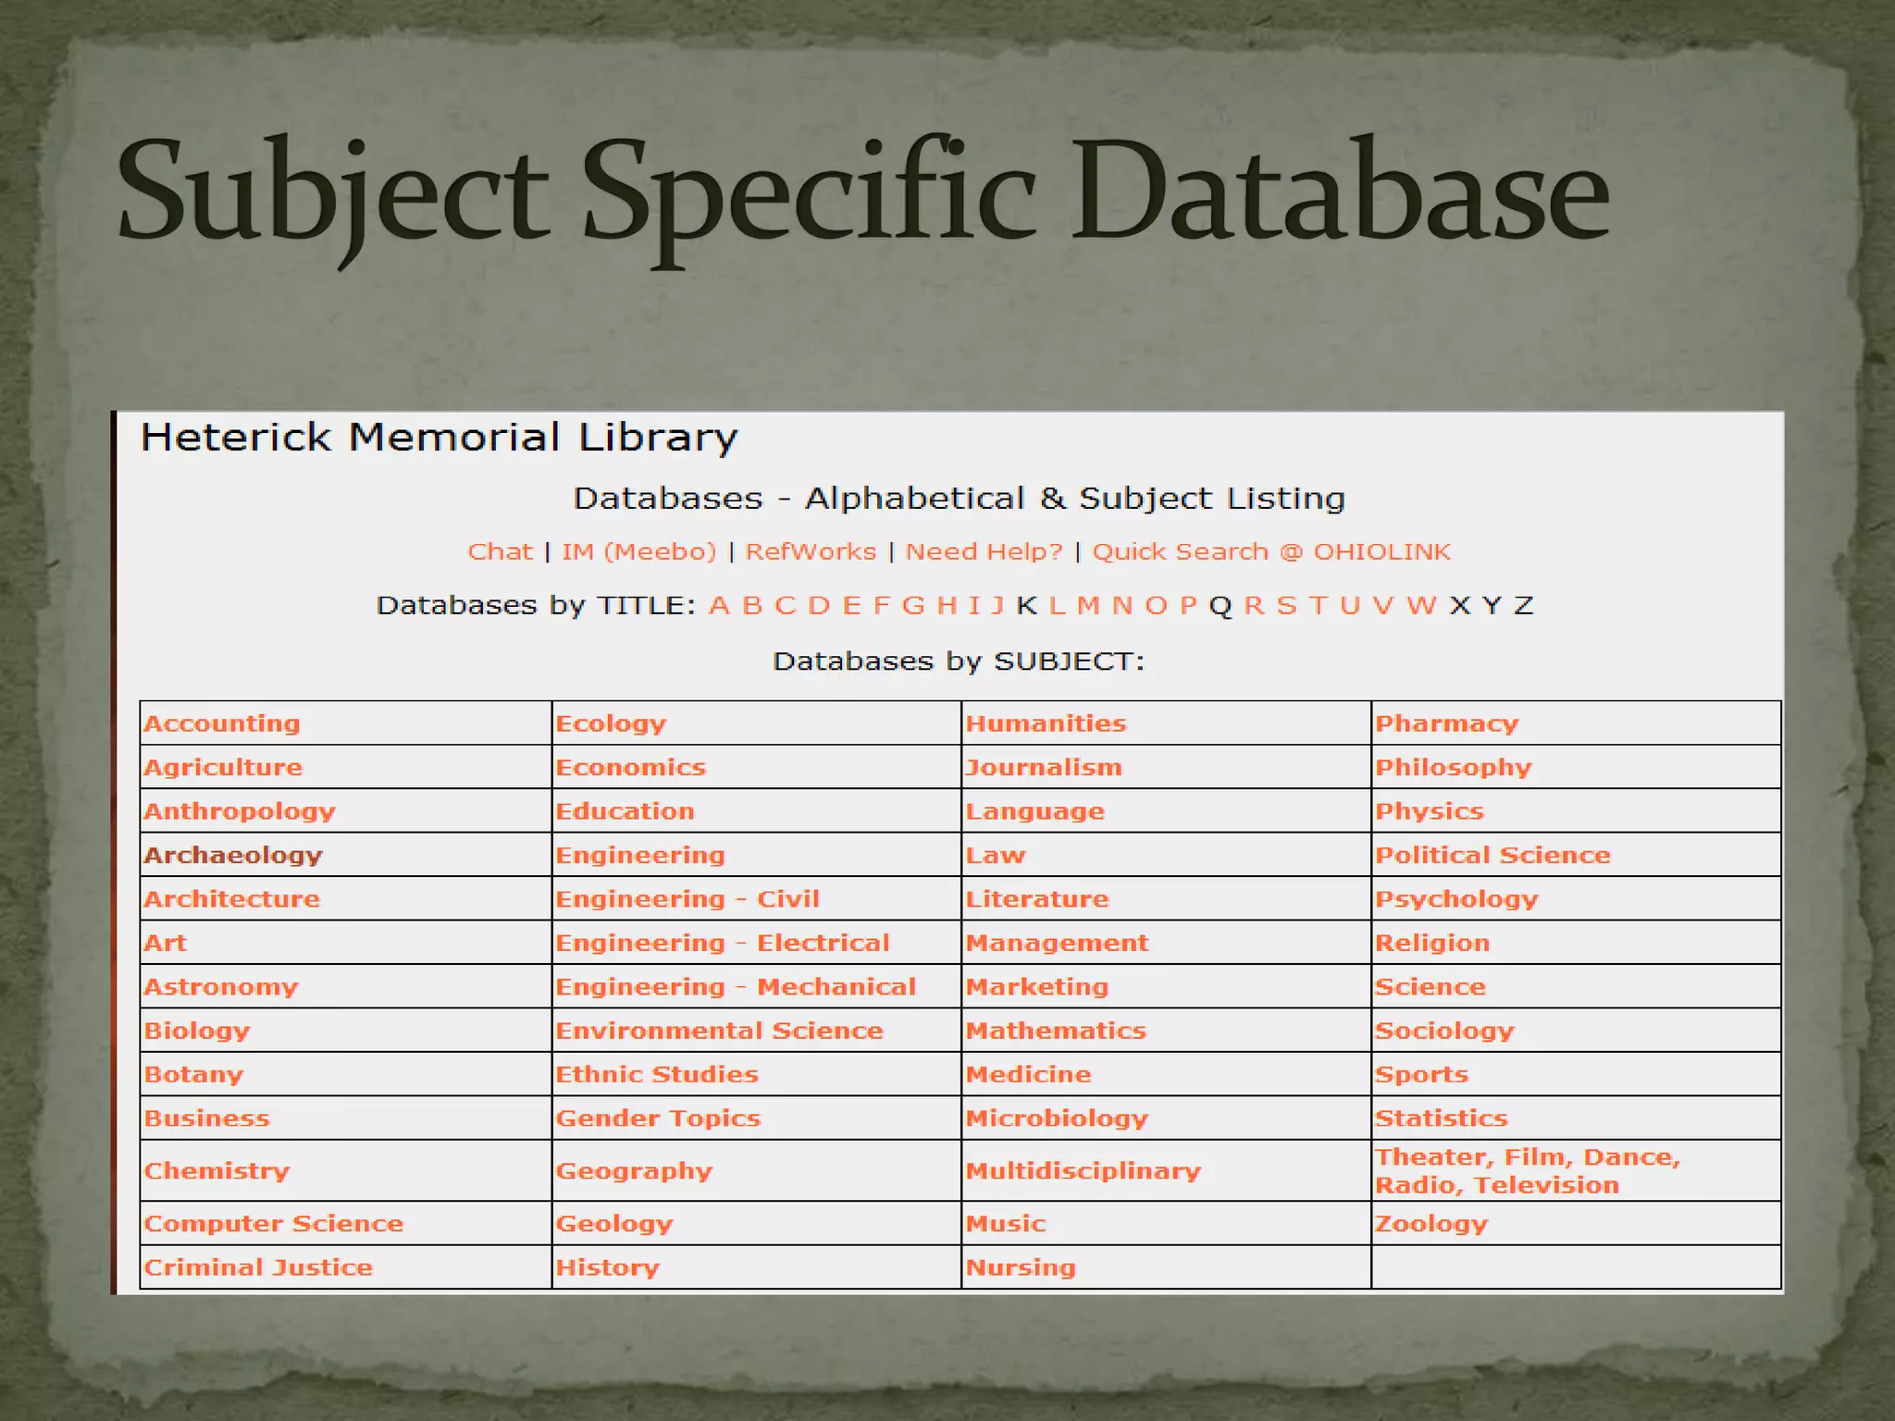This screenshot has height=1421, width=1895.
Task: Click the IM (Meebo) link
Action: tap(638, 552)
